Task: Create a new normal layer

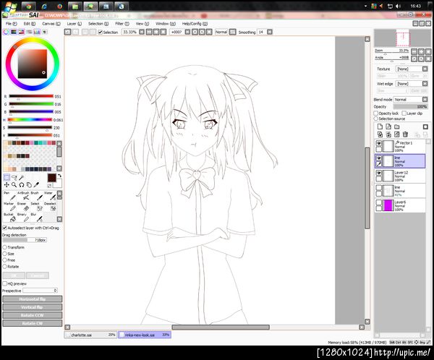Action: click(380, 127)
